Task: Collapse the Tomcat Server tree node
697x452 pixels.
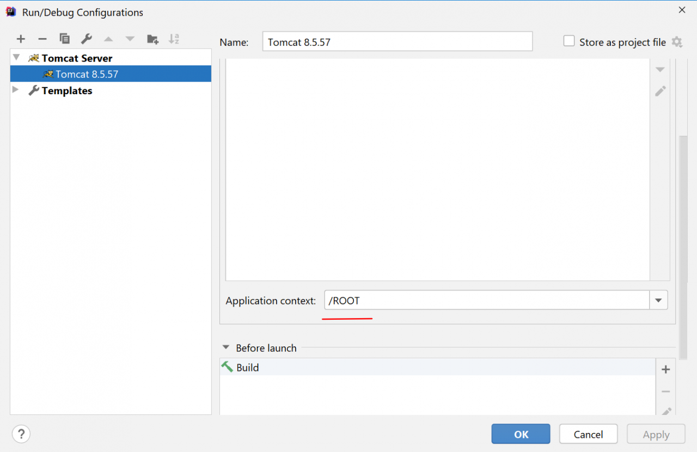Action: pyautogui.click(x=16, y=58)
